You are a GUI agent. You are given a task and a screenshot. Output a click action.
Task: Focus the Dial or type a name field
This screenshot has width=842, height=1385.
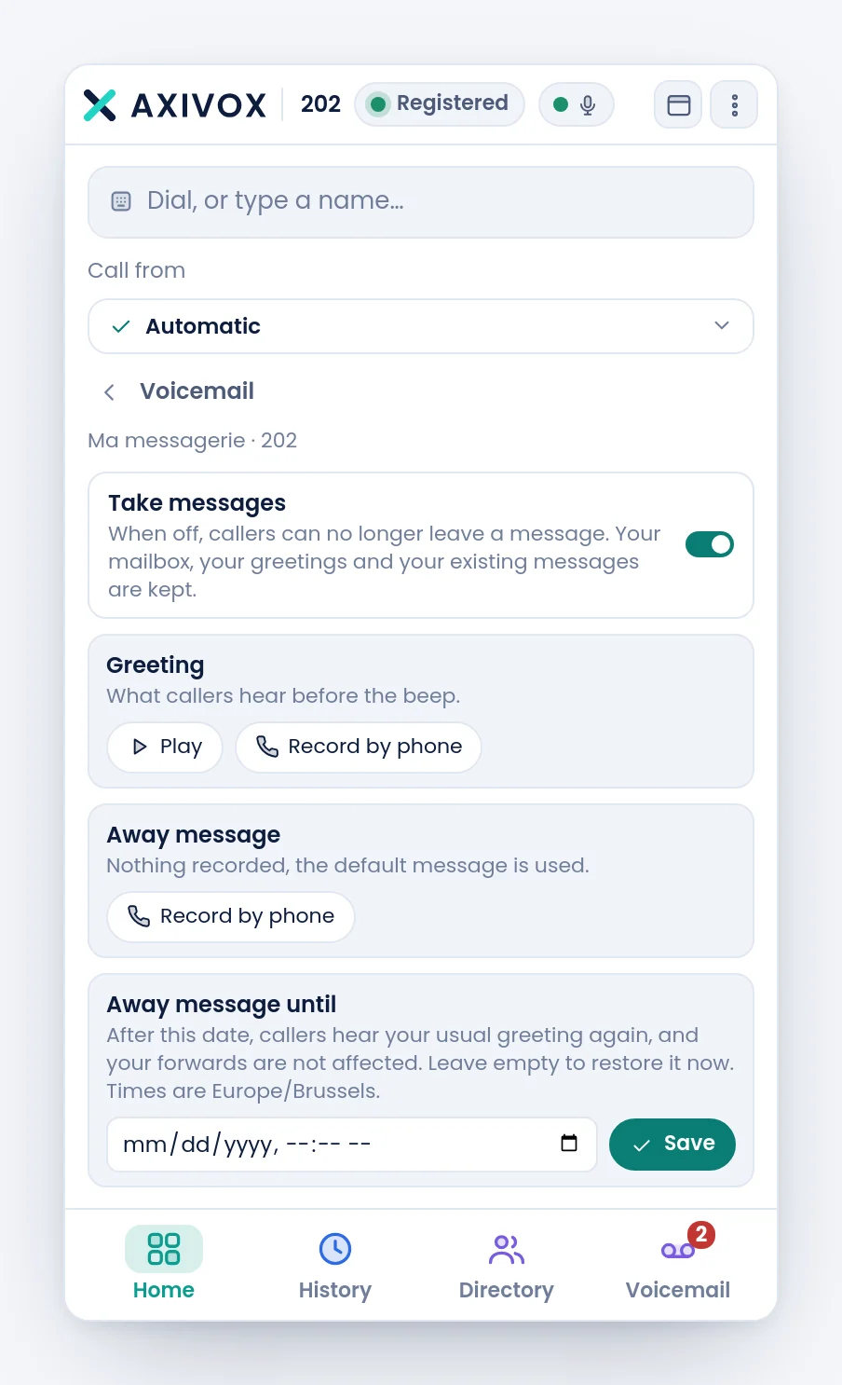pos(421,202)
